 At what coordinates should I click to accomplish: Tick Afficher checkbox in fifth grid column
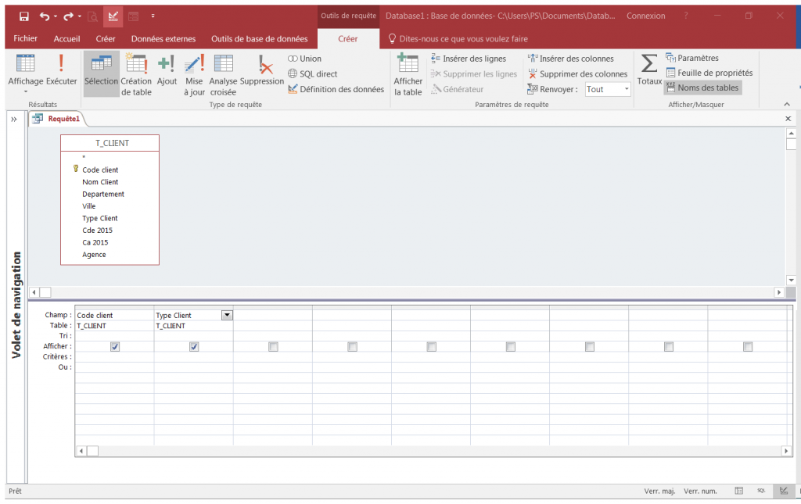tap(432, 347)
